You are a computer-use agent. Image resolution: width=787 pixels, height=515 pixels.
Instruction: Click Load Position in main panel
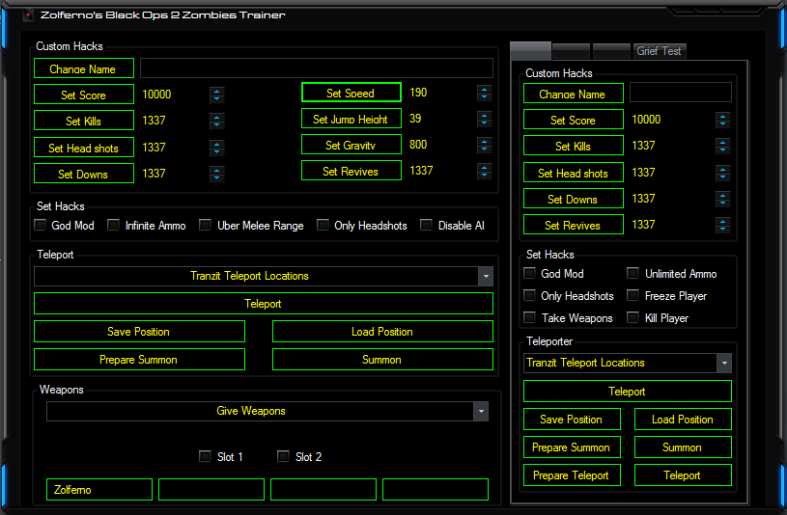(x=383, y=332)
